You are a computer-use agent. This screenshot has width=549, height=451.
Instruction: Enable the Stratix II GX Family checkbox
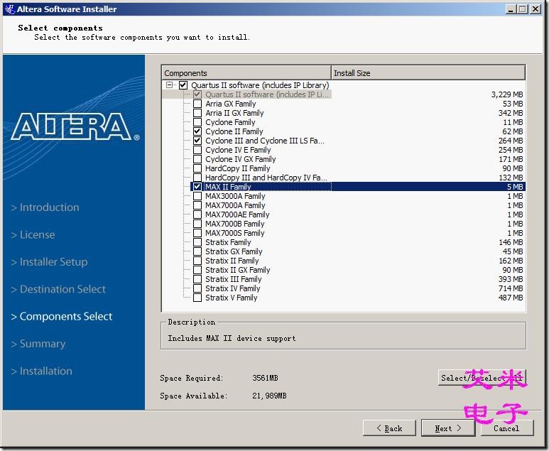pyautogui.click(x=197, y=270)
